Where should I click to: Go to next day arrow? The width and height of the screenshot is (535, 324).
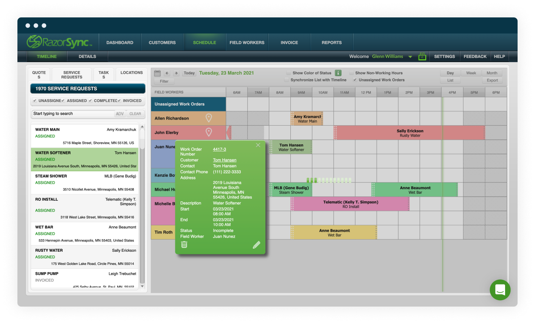coord(176,73)
